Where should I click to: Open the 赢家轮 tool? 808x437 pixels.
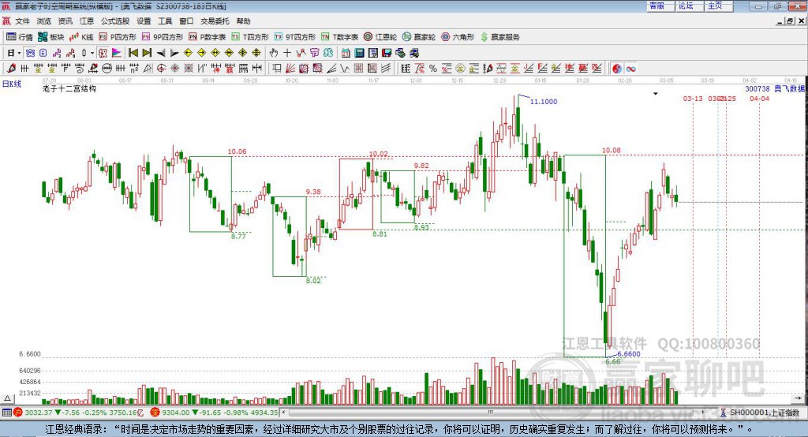click(x=419, y=37)
